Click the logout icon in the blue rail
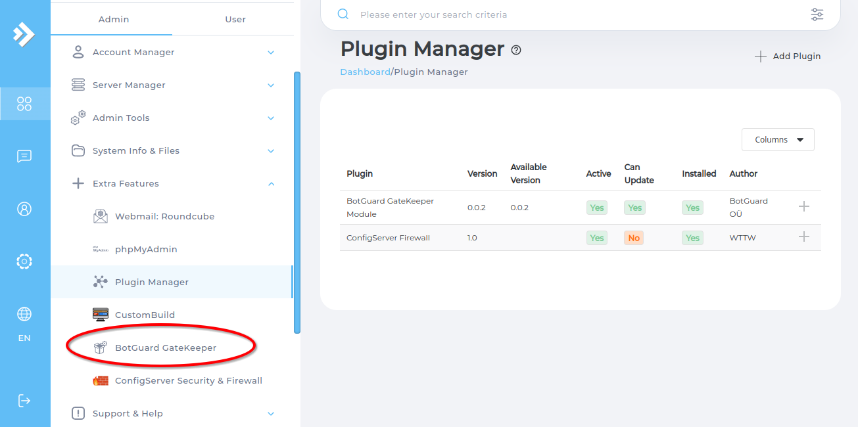This screenshot has height=427, width=858. tap(24, 400)
